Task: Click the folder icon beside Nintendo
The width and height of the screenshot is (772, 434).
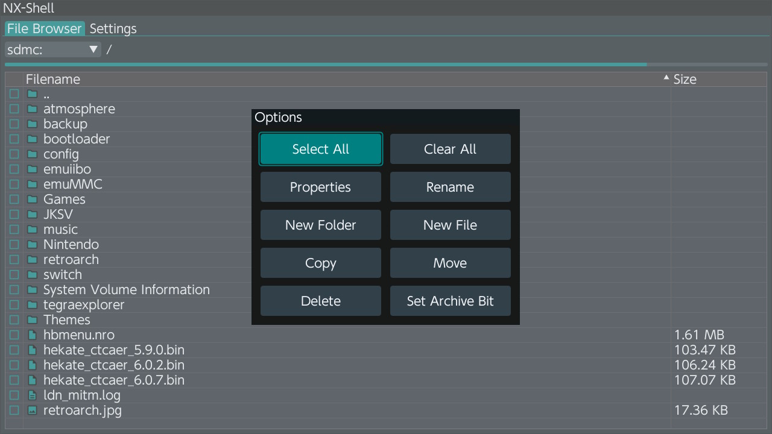Action: 33,244
